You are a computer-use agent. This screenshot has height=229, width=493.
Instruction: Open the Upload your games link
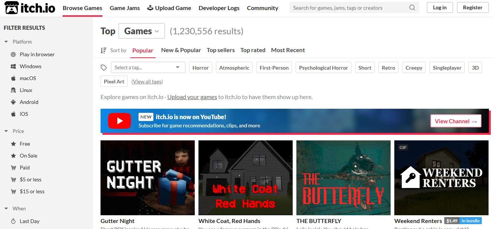pos(192,97)
